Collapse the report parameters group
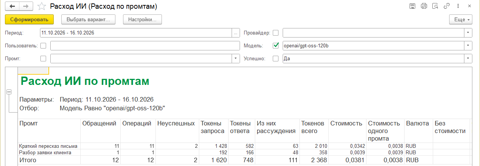 9,92
